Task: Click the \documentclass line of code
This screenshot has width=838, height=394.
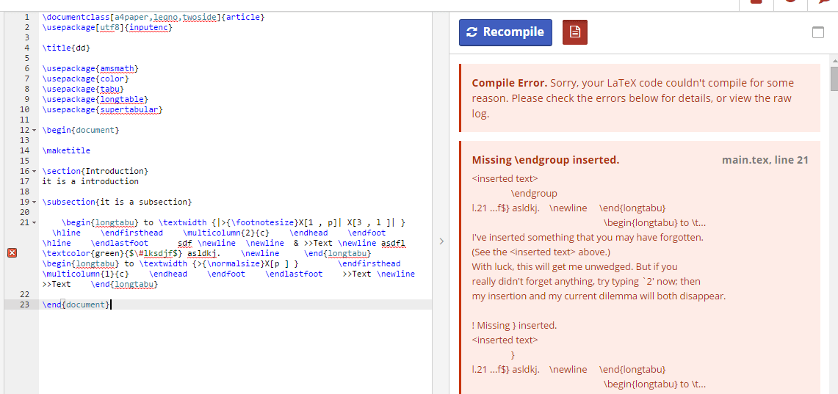Action: pyautogui.click(x=153, y=17)
